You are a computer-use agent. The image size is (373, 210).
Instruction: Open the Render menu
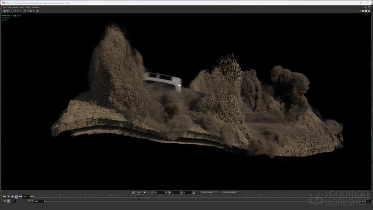pos(15,7)
